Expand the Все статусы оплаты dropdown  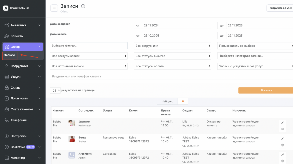172,66
